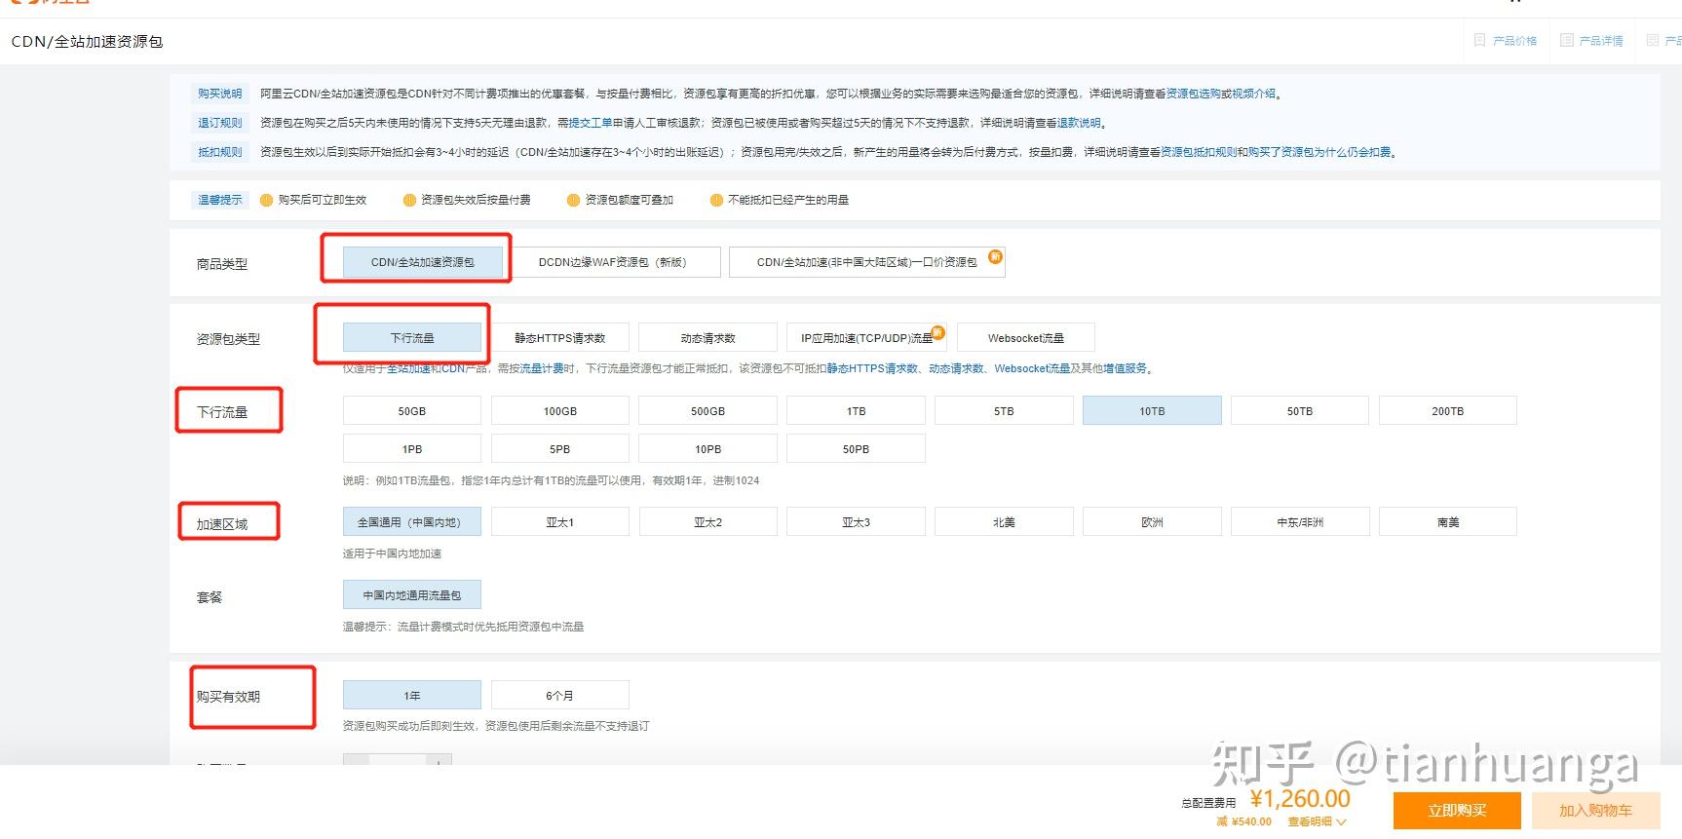This screenshot has height=839, width=1682.
Task: Select 南美 acceleration region
Action: [x=1448, y=522]
